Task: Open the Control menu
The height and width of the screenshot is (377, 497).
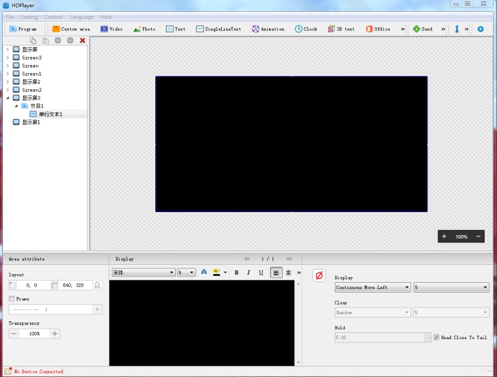Action: click(53, 17)
